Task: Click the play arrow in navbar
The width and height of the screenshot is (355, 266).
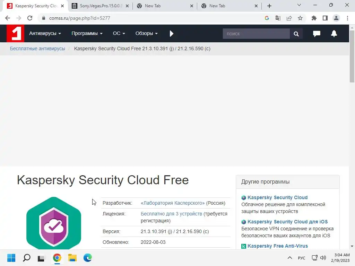Action: [x=171, y=34]
